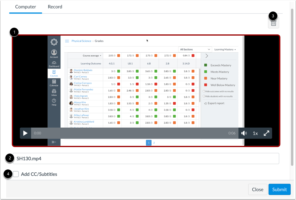Delete the uploaded video with trash icon
Viewport: 296px width, 200px height.
(273, 23)
